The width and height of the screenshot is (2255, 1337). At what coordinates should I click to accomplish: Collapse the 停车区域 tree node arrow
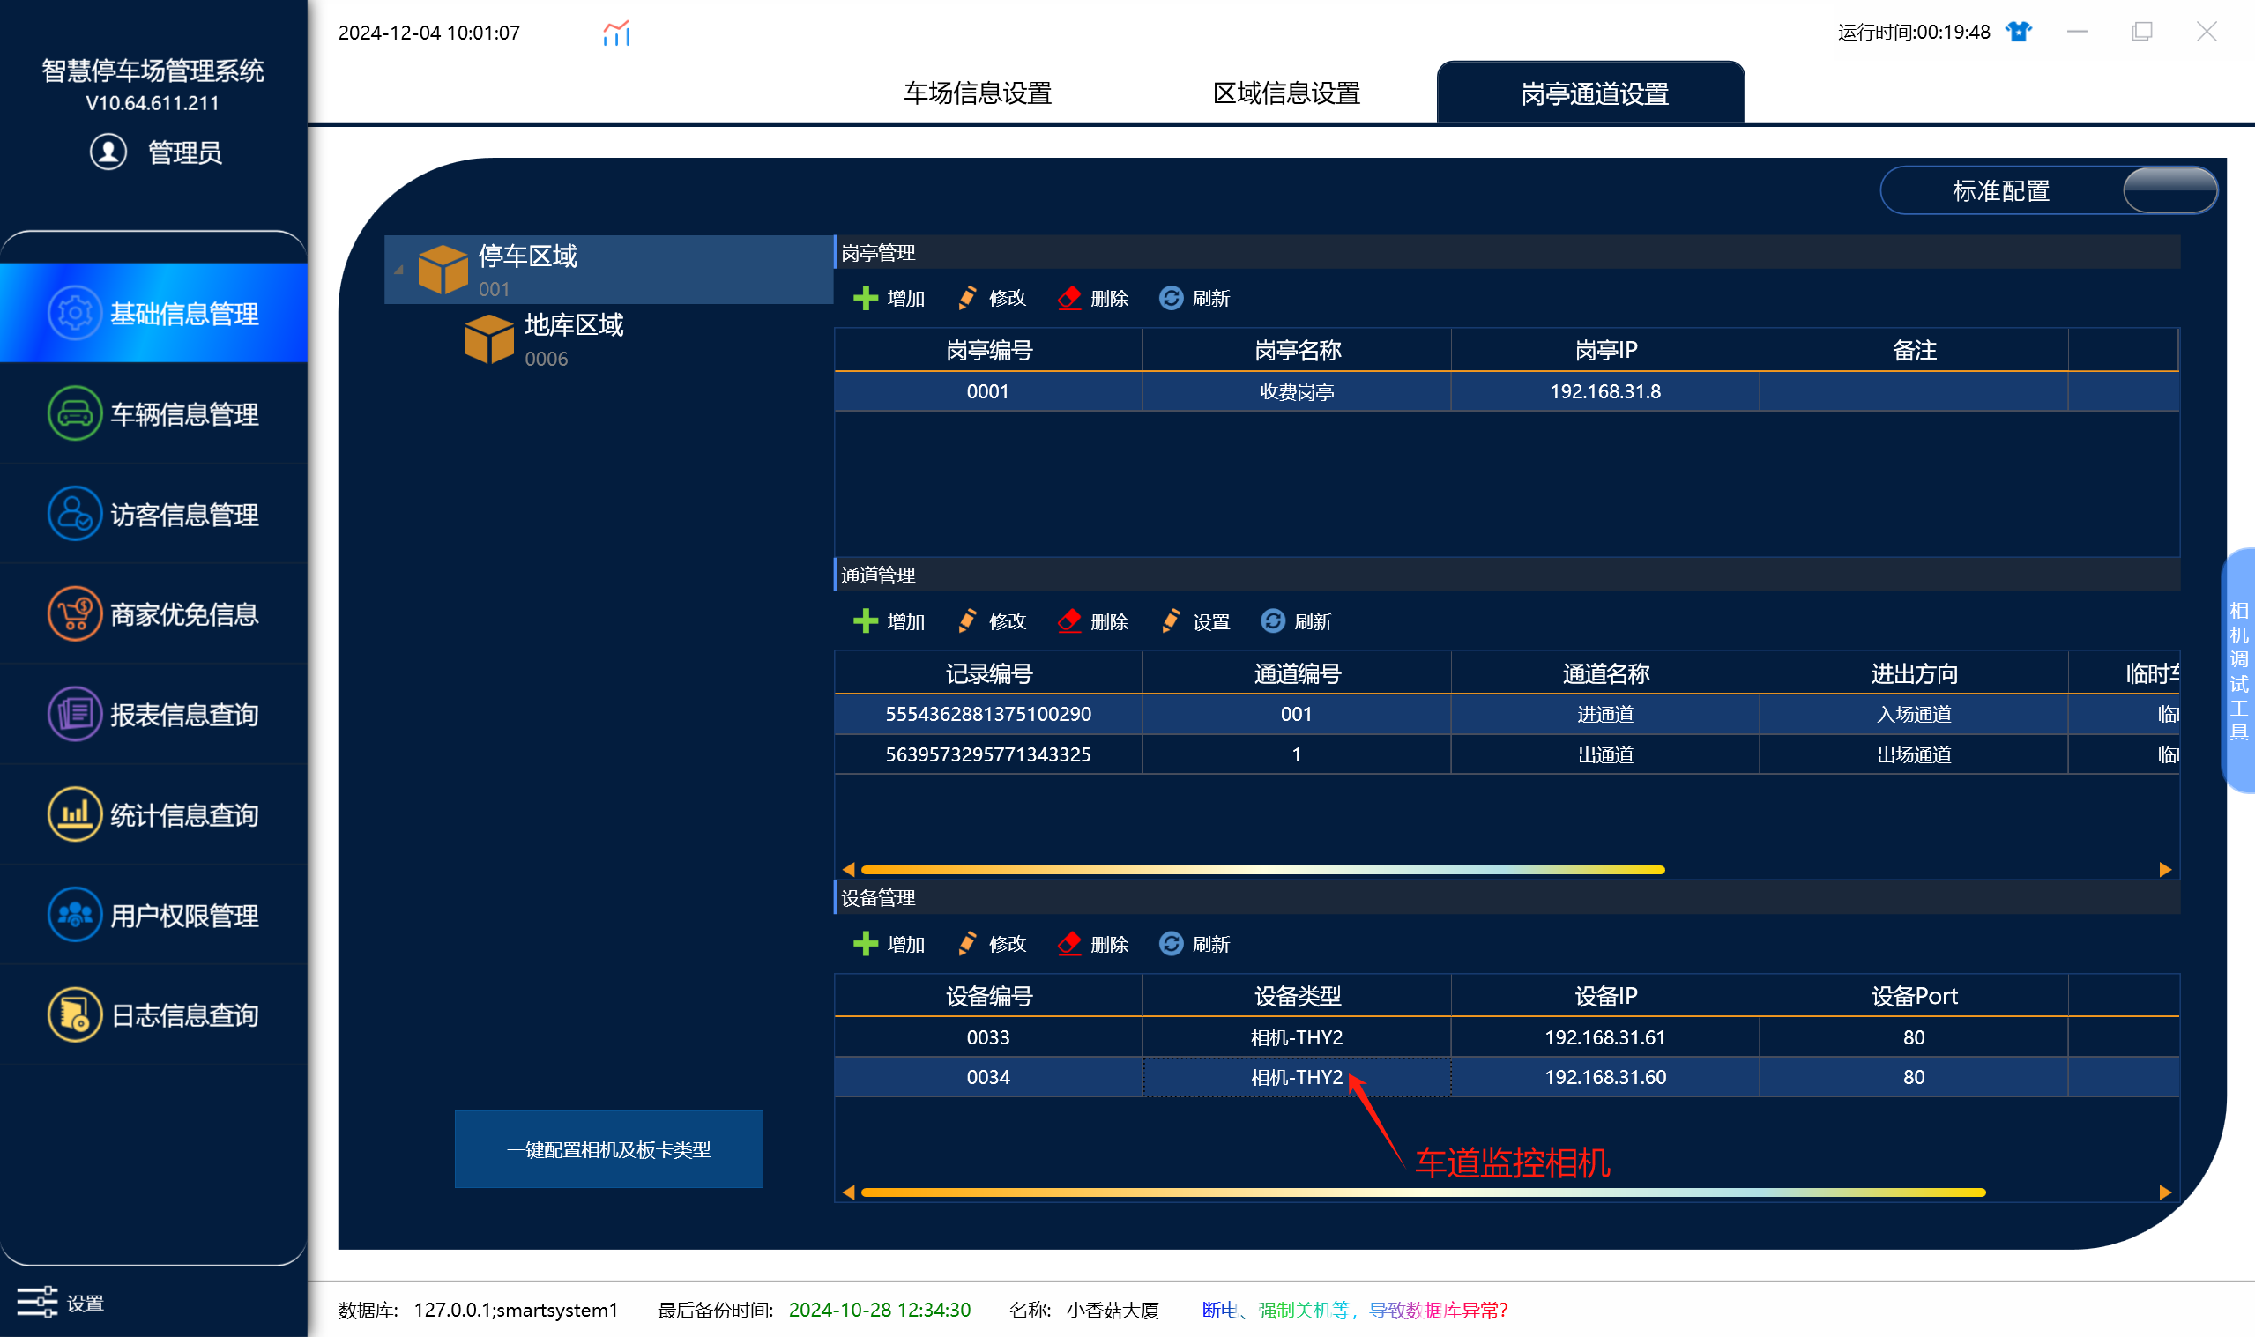click(x=398, y=269)
